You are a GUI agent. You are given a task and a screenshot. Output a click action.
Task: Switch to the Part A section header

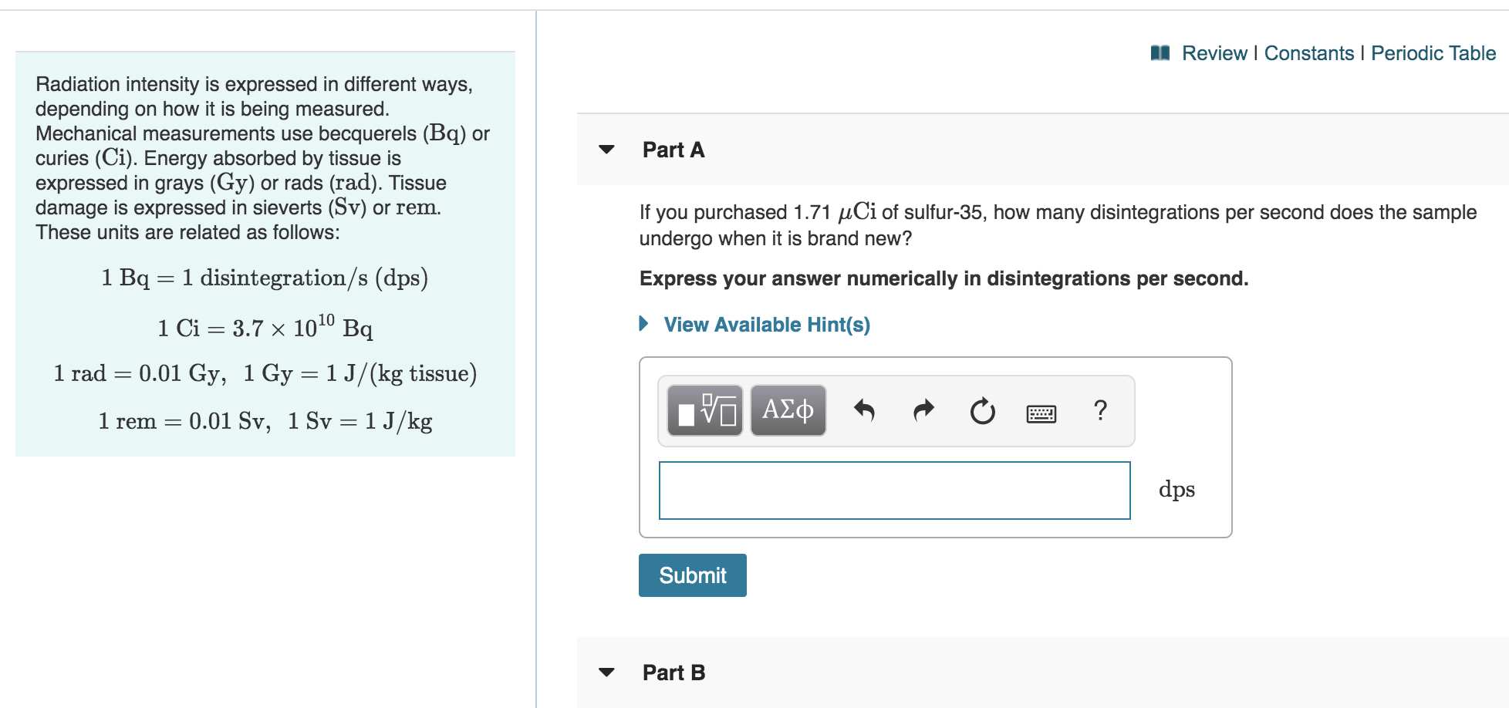tap(673, 150)
